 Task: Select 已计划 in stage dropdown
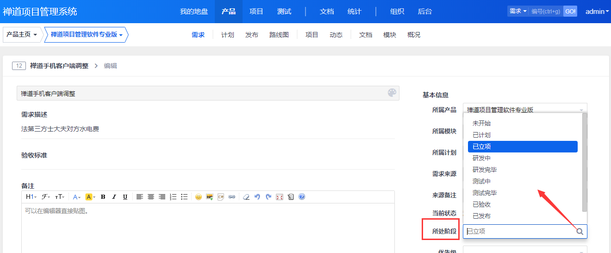click(x=523, y=135)
